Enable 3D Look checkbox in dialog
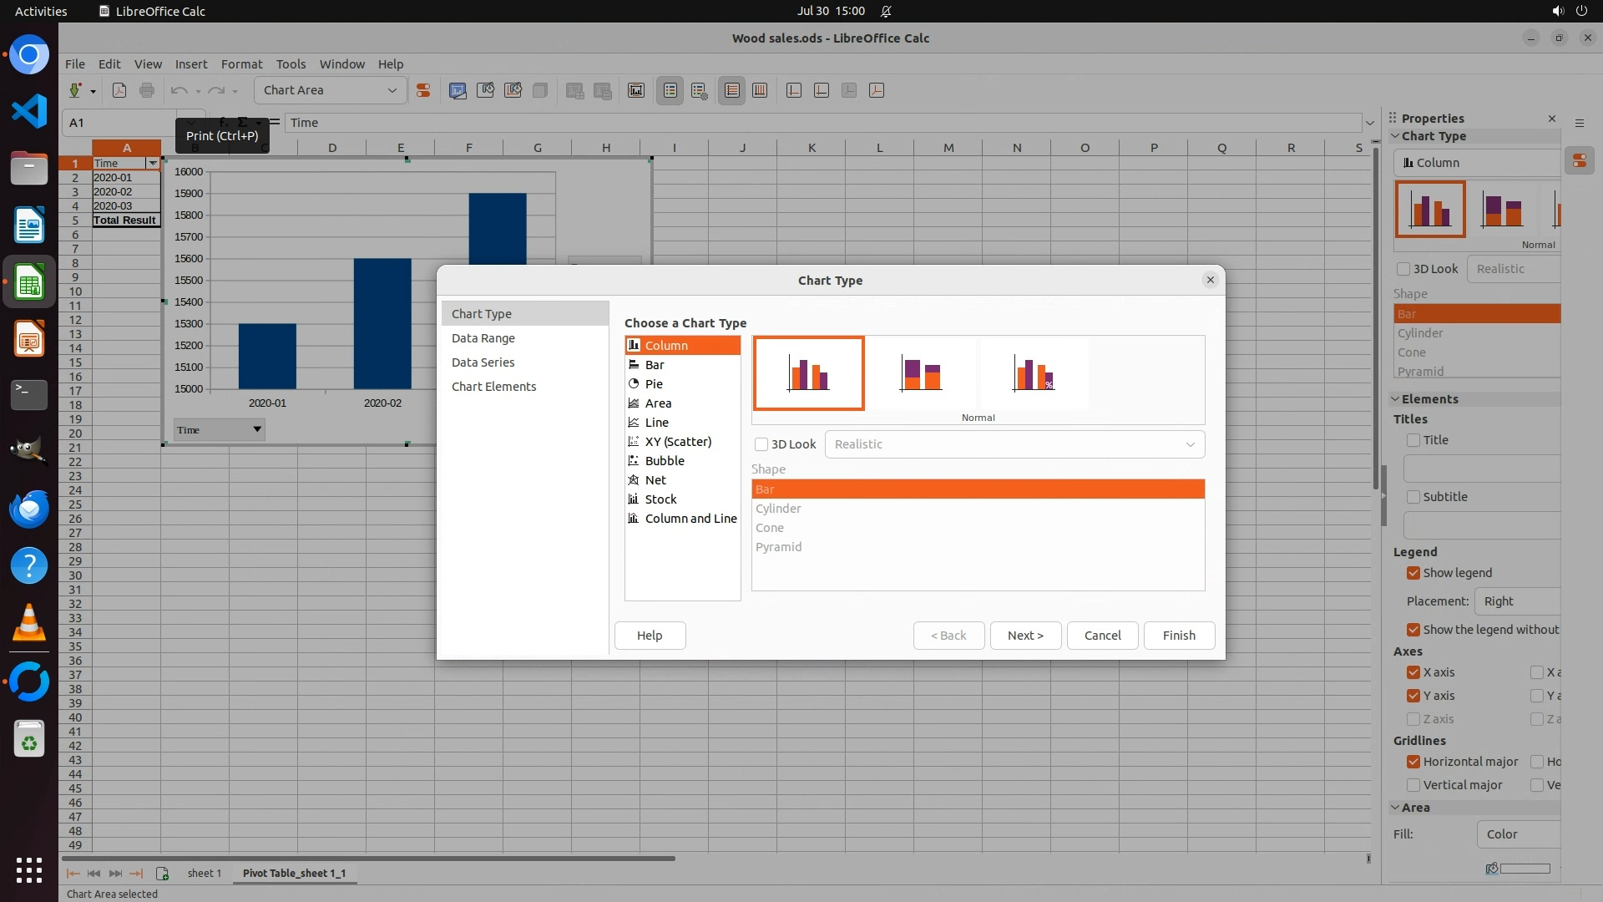 point(761,444)
